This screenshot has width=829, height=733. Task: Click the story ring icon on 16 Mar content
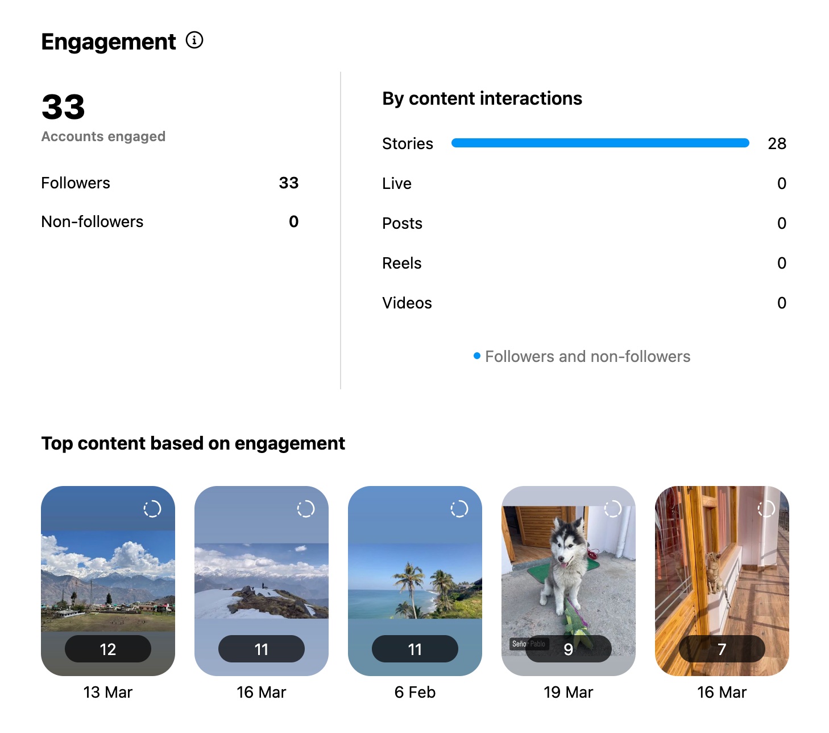tap(306, 508)
